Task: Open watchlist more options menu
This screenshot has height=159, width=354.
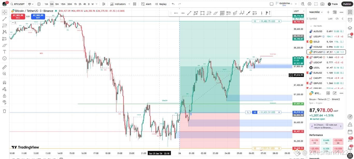Action: 341,12
